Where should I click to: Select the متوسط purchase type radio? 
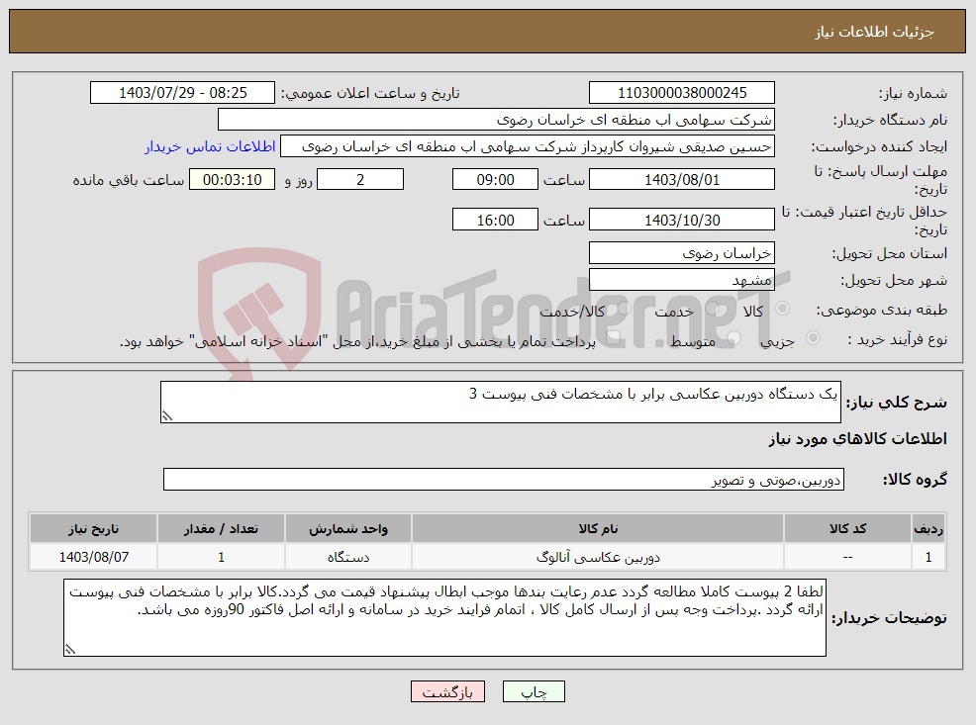click(733, 338)
